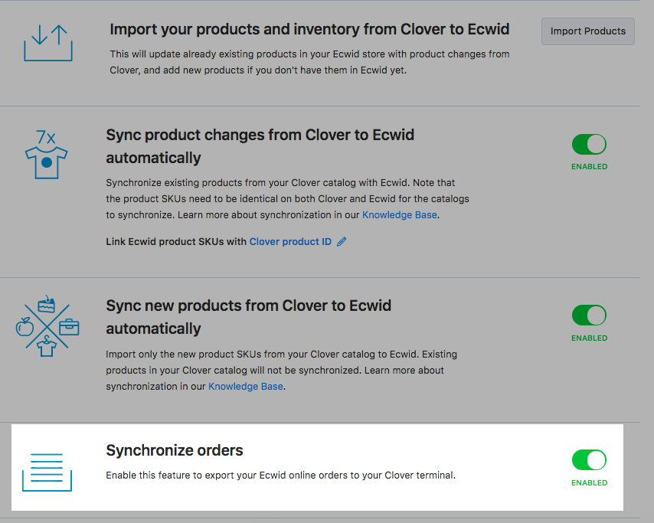Click the Import Products button
The width and height of the screenshot is (654, 523).
coord(587,31)
